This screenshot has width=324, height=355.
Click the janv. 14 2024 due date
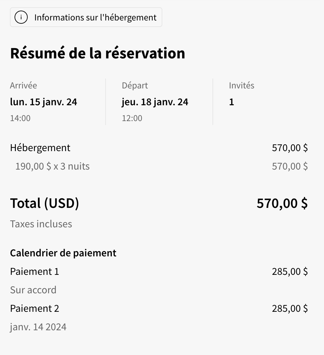[38, 327]
